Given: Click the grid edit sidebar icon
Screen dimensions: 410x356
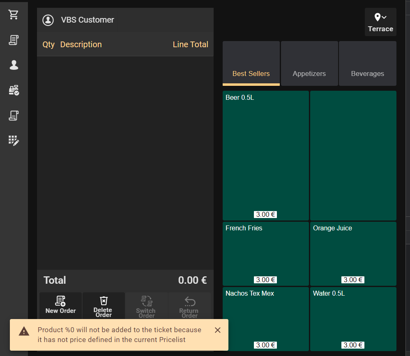Looking at the screenshot, I should click(14, 141).
